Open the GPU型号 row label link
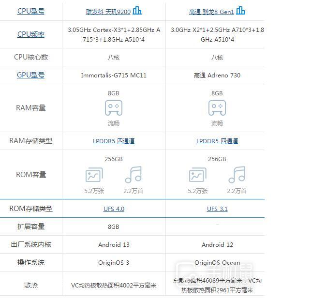312x302 pixels. click(x=30, y=75)
